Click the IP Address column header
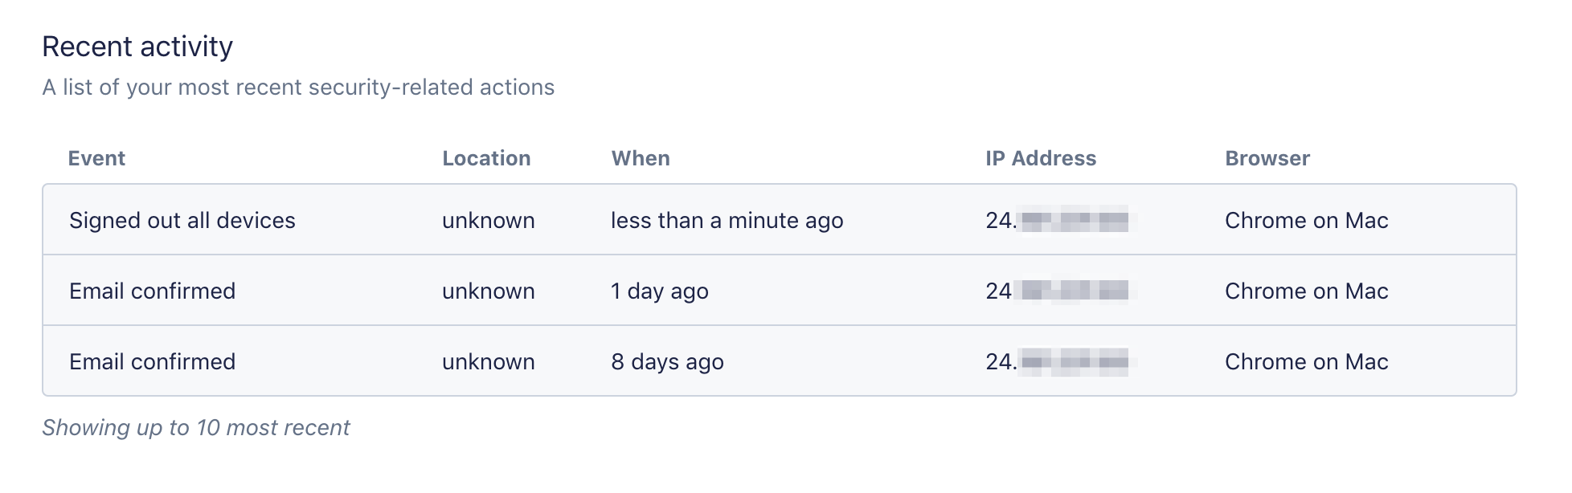This screenshot has width=1572, height=493. (x=1040, y=158)
